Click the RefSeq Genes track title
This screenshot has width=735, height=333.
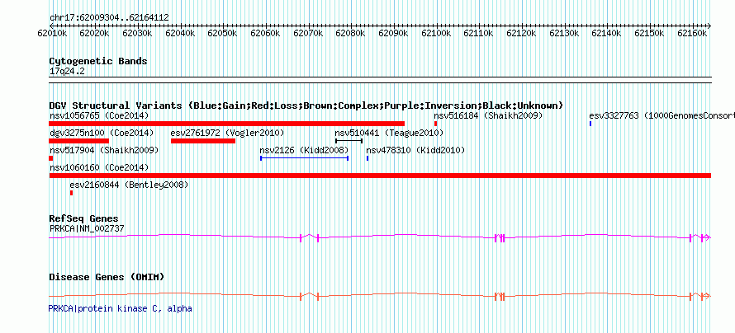coord(84,218)
